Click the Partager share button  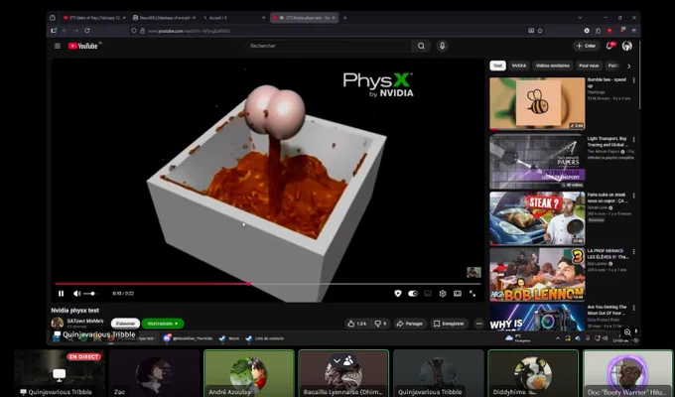410,324
